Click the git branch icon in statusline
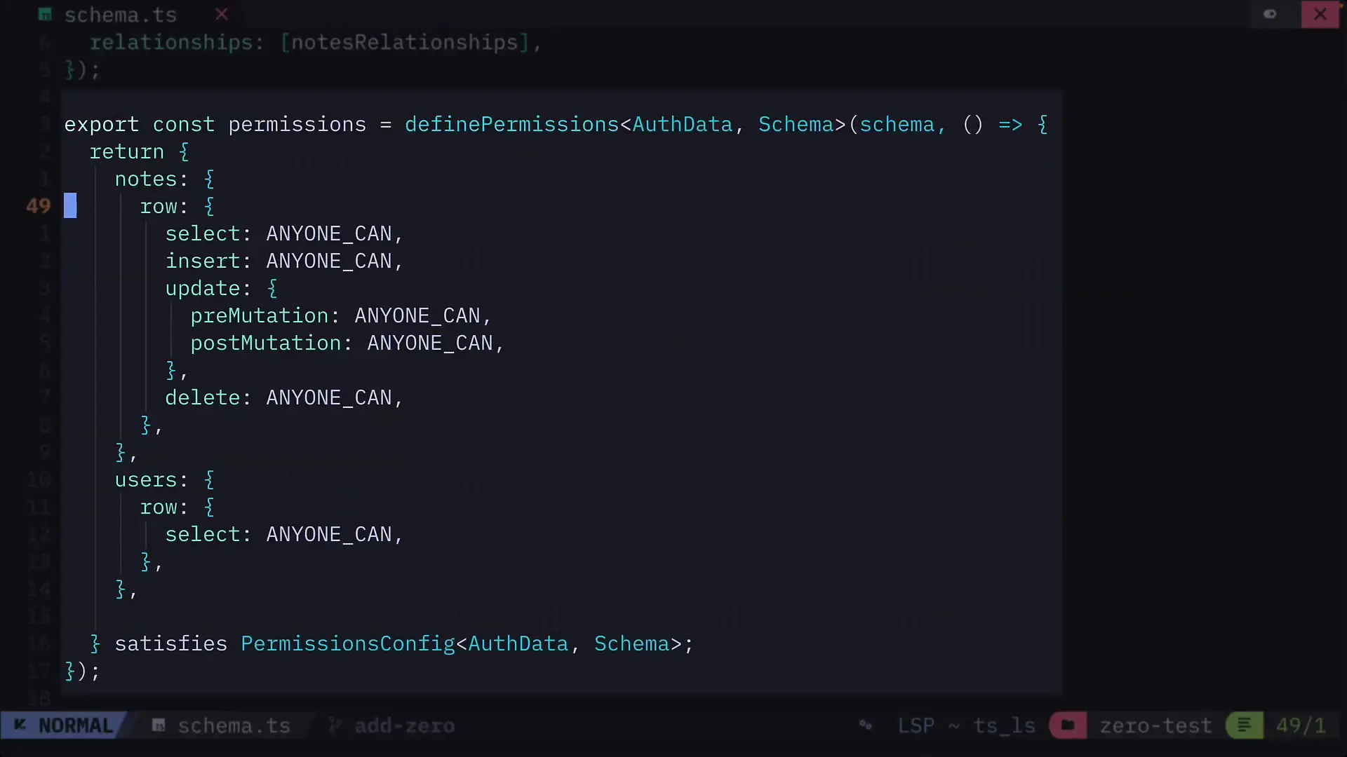Viewport: 1347px width, 757px height. pos(335,725)
